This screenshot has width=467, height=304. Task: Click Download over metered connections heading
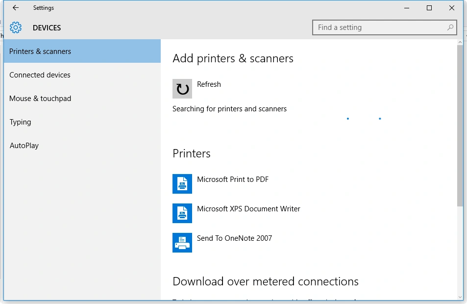coord(266,281)
